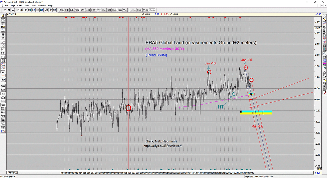
Task: Select the Stoch indicator button
Action: 114,10
